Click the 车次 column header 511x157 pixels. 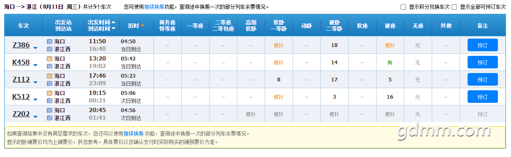pyautogui.click(x=24, y=26)
